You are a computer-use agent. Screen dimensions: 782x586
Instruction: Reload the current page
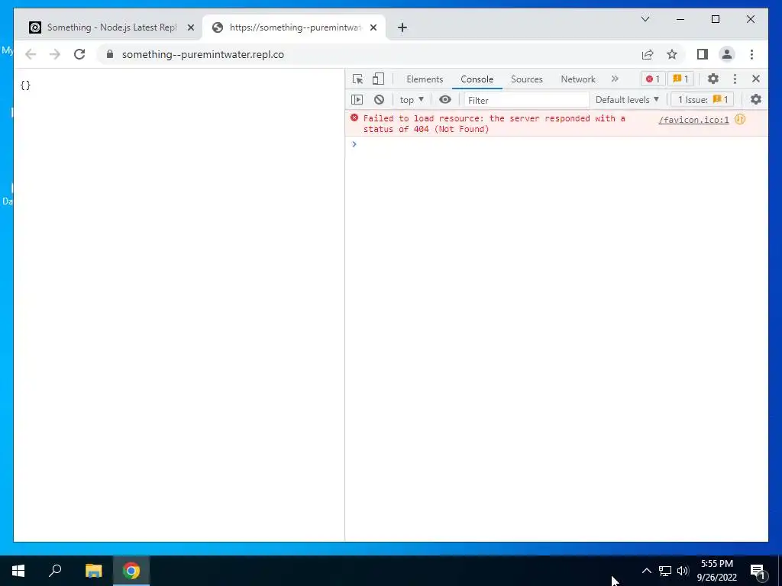[79, 54]
